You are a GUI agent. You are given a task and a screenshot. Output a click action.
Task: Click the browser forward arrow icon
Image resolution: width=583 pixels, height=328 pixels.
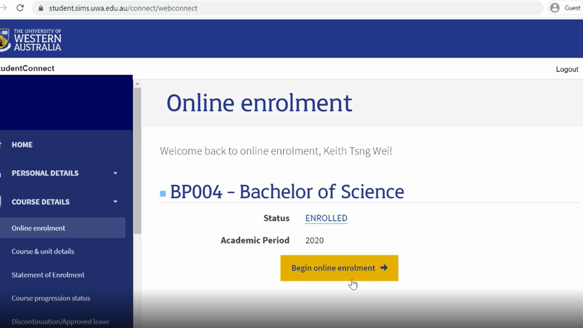coord(3,8)
